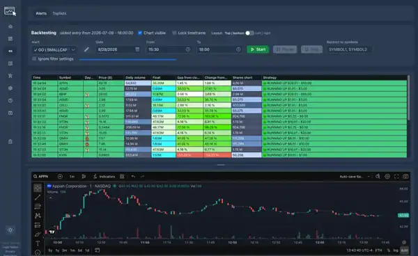Open the dashboard grid icon in sidebar

coord(10,38)
